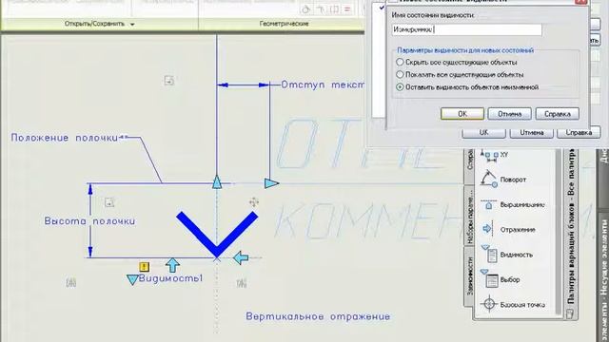Switch to the Зависимости palette tab

point(469,276)
